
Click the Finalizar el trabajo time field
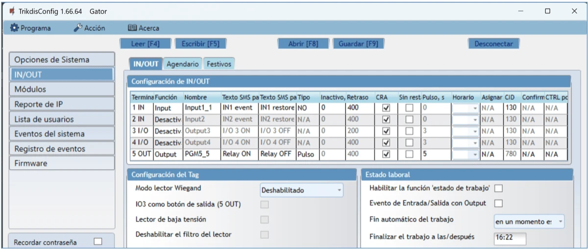coord(510,238)
